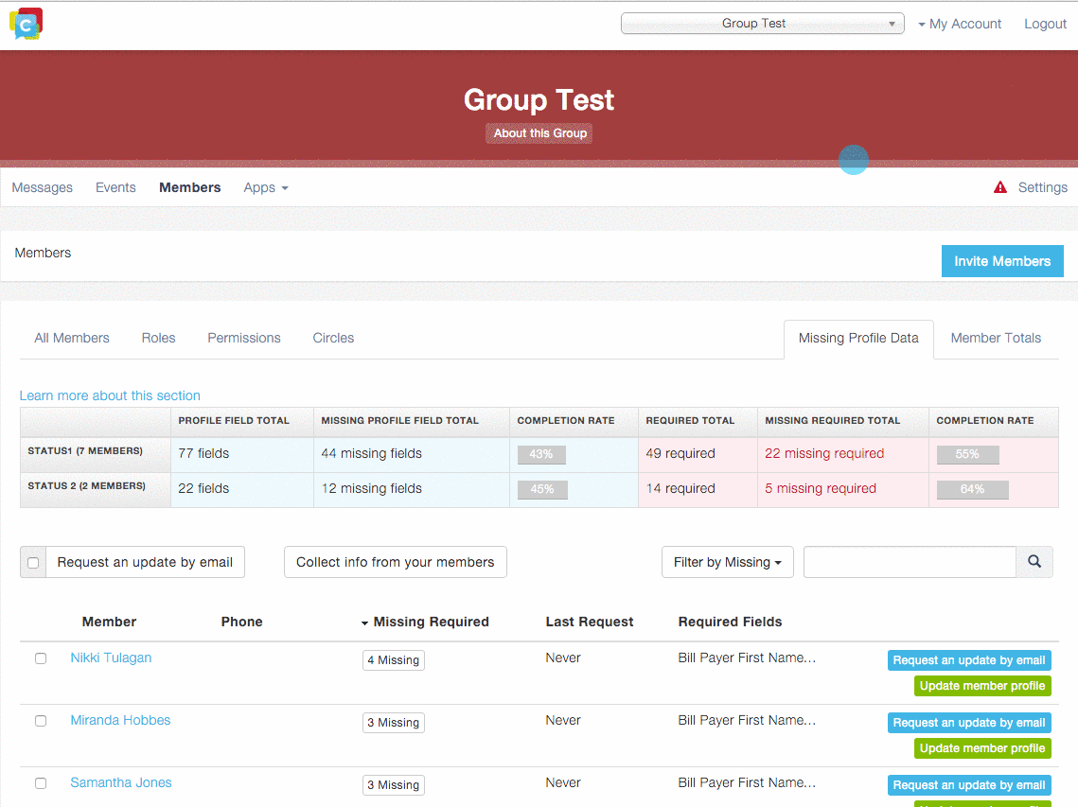
Task: Click the 64% required completion bar
Action: (x=972, y=489)
